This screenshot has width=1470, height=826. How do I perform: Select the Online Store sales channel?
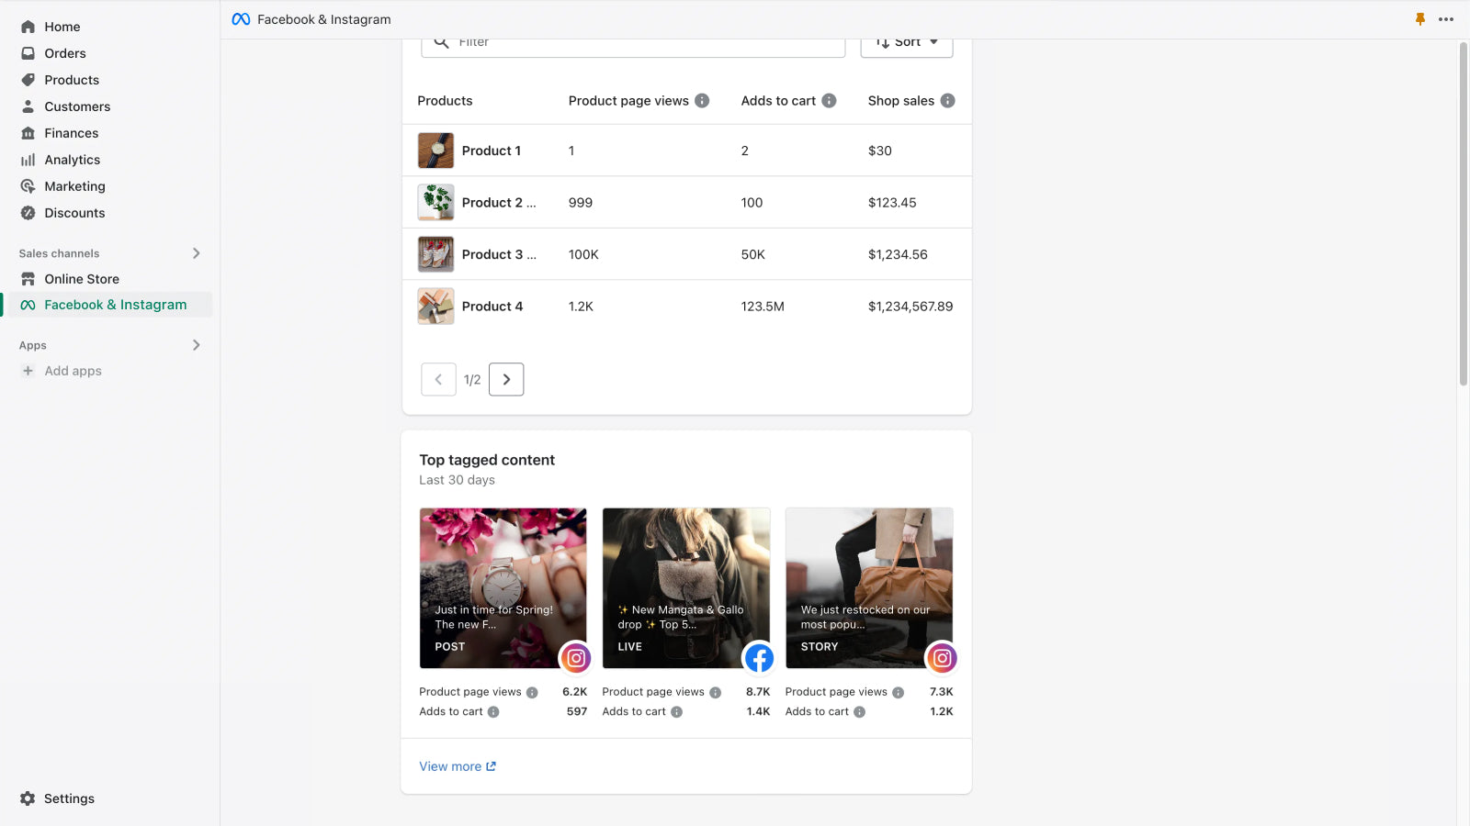(x=81, y=278)
